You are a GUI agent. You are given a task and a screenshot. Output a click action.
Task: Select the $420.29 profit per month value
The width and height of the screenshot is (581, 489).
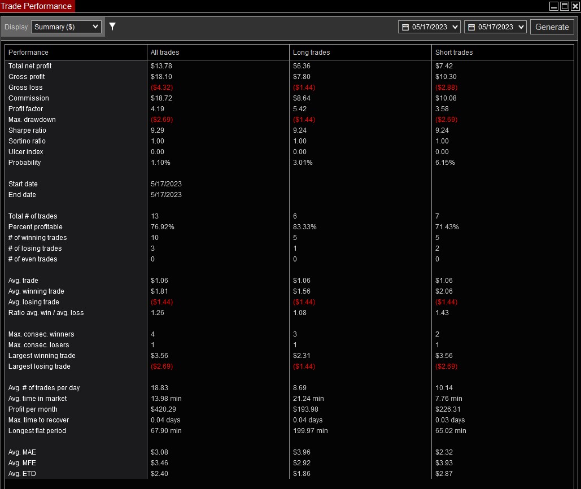coord(163,410)
